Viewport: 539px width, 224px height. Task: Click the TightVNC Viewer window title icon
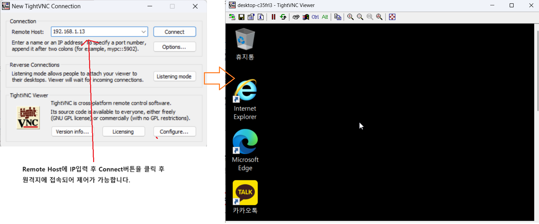pyautogui.click(x=232, y=5)
